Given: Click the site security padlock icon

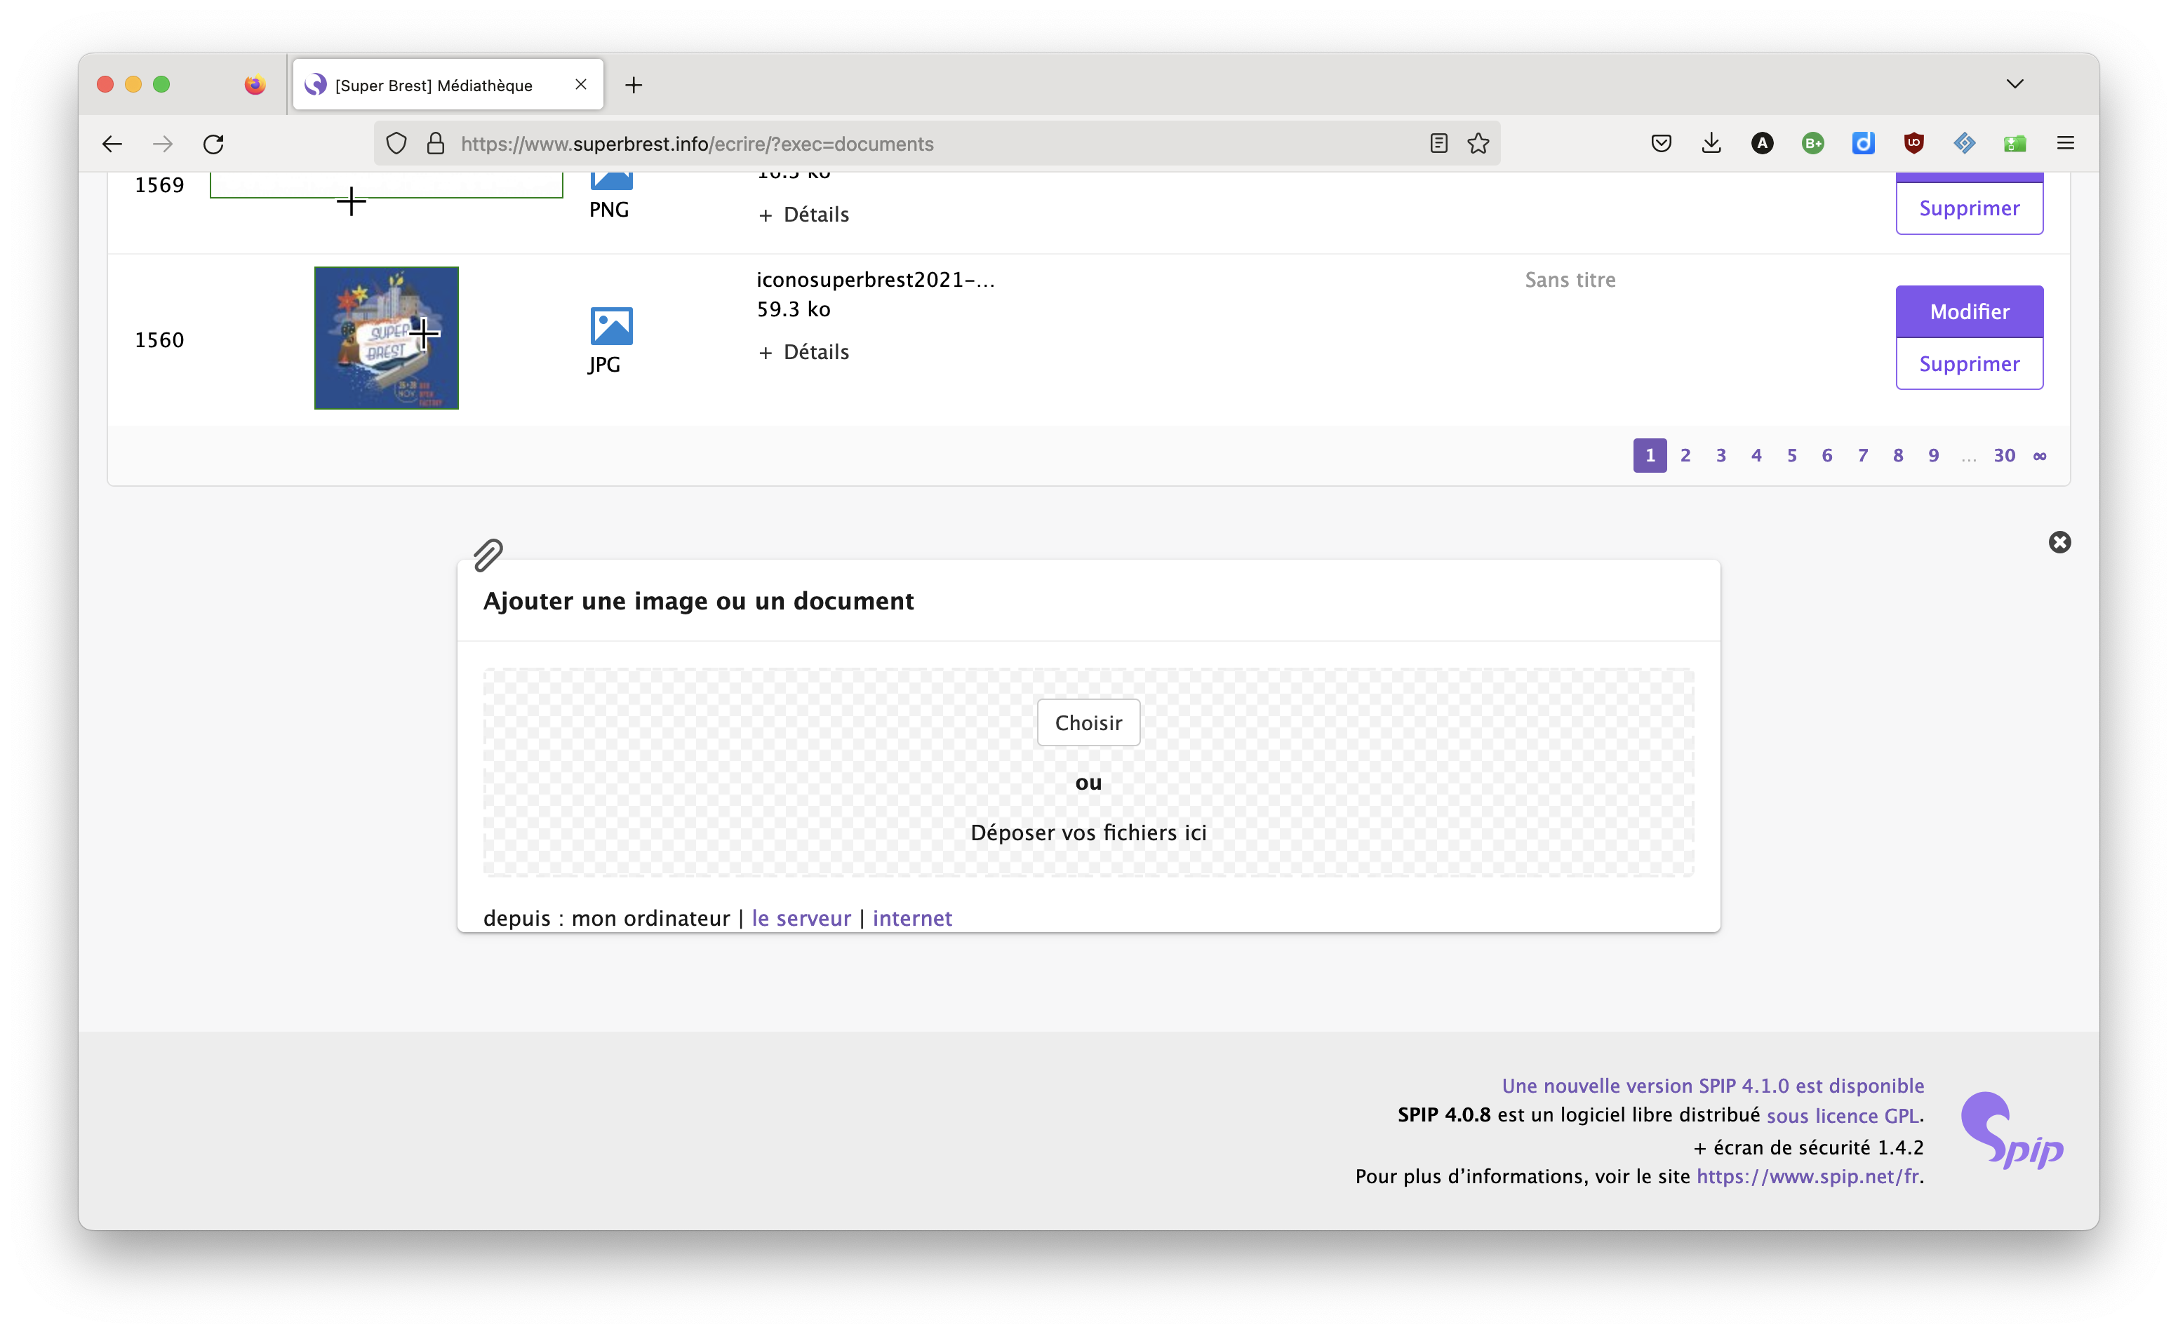Looking at the screenshot, I should (x=435, y=143).
